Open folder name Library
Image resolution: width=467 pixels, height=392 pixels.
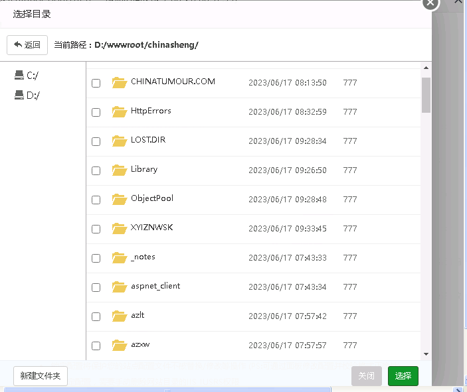(x=144, y=169)
